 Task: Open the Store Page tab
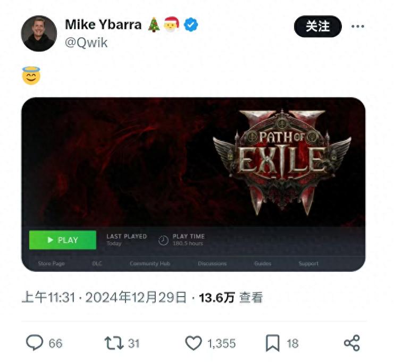click(x=51, y=264)
